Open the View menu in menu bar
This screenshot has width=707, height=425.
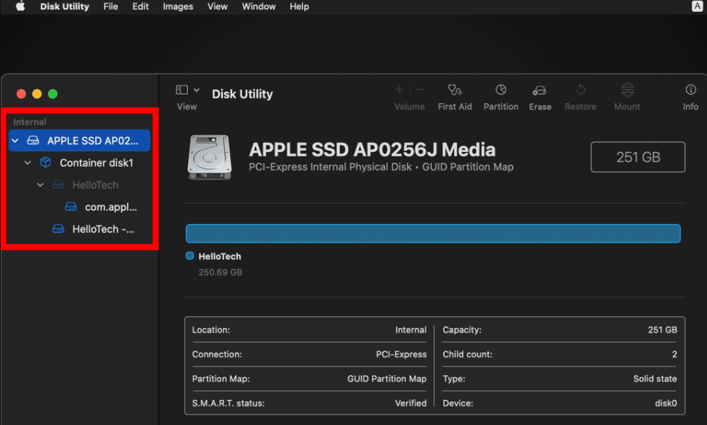pyautogui.click(x=217, y=7)
